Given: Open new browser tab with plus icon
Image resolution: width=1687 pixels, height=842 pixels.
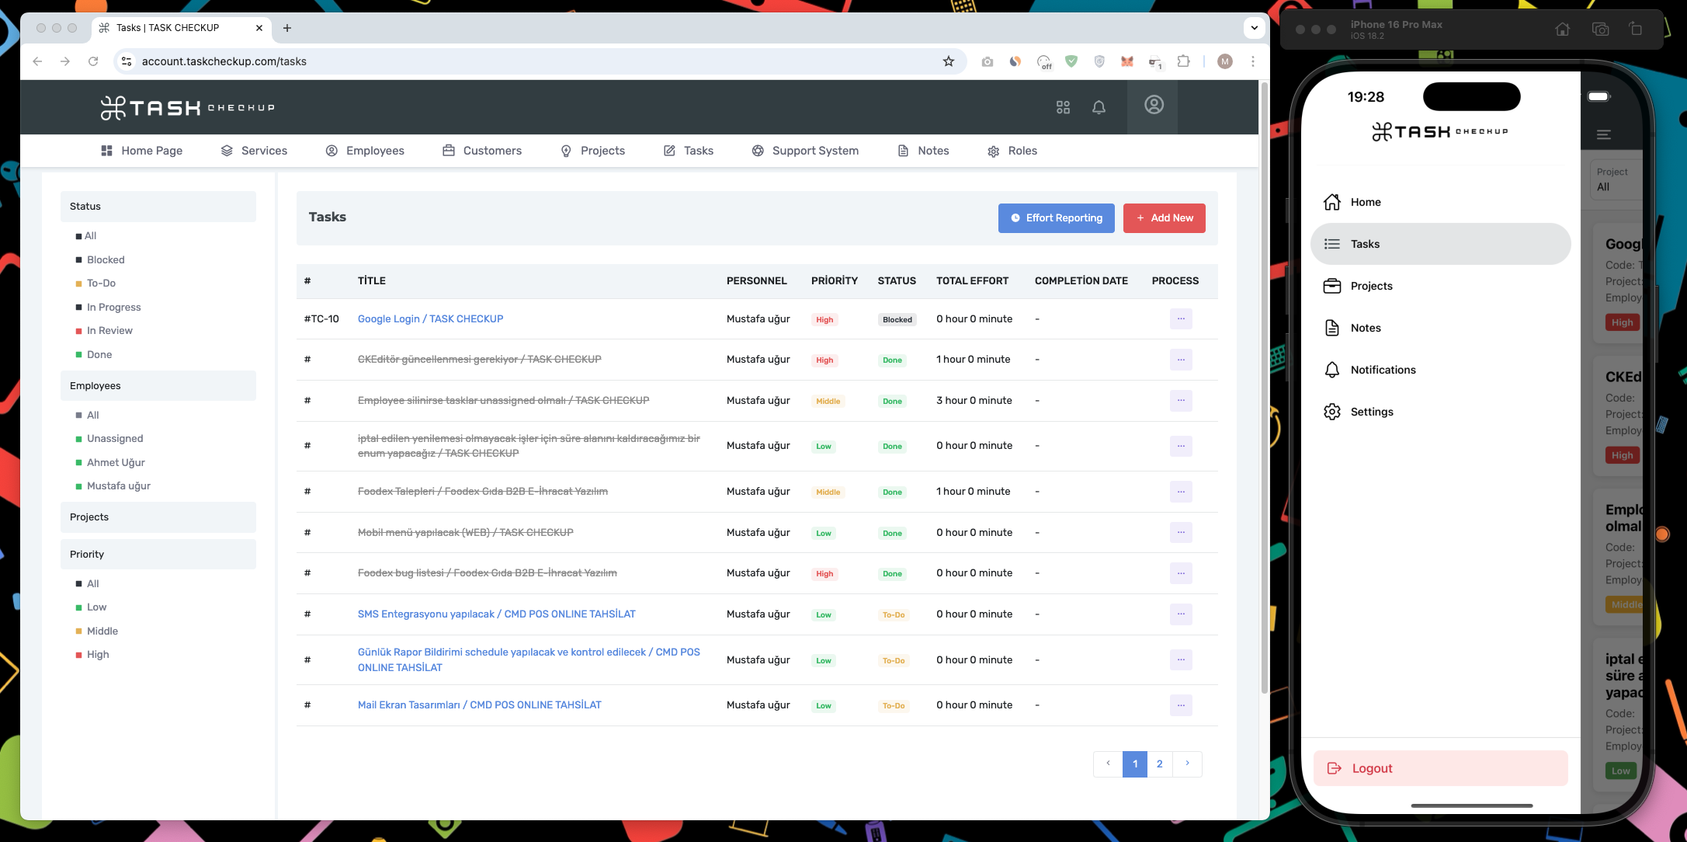Looking at the screenshot, I should [287, 28].
